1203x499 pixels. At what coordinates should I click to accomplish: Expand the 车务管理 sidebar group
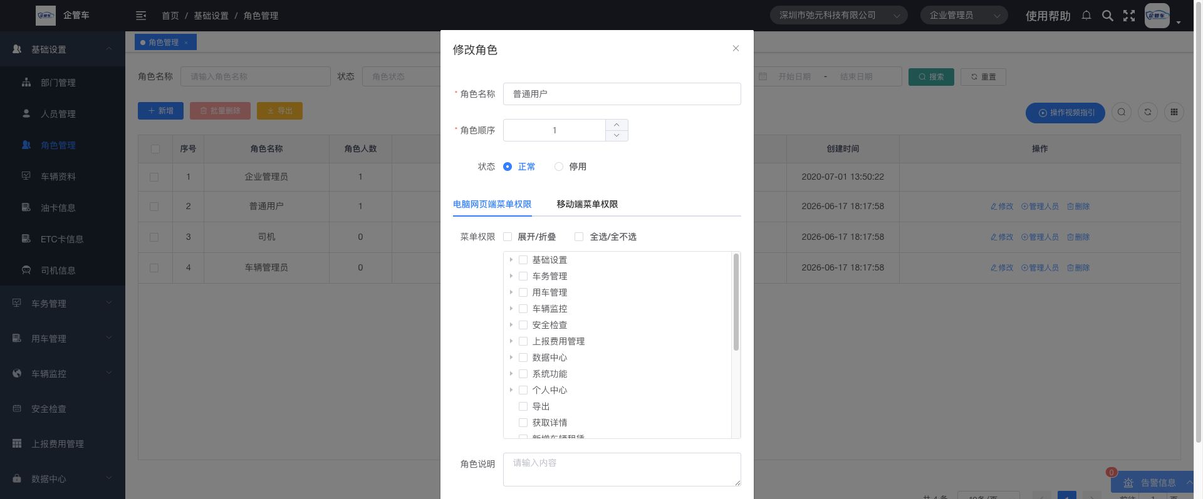[63, 303]
